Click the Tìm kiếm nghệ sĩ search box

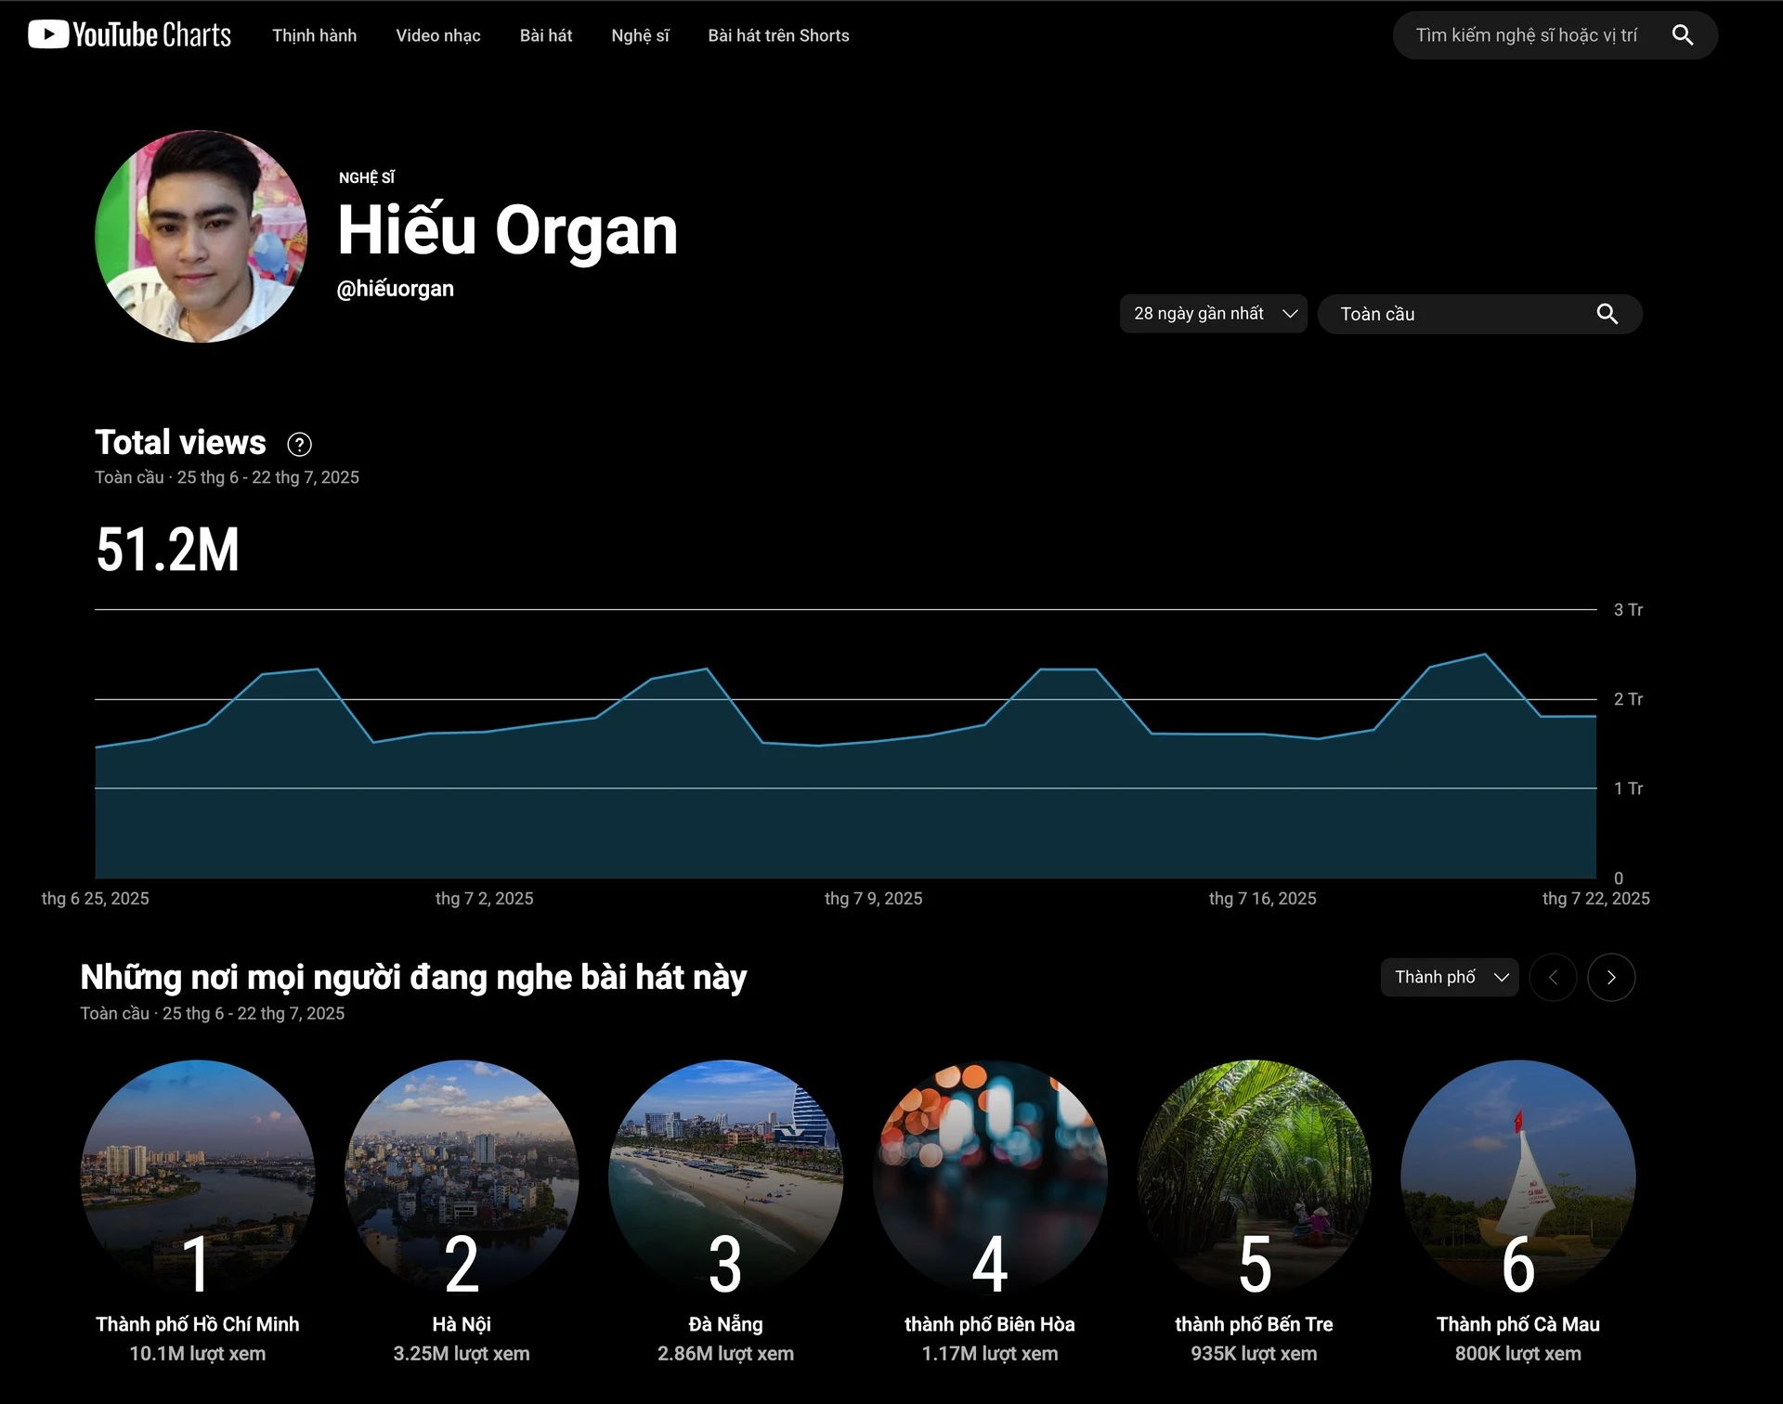tap(1526, 35)
